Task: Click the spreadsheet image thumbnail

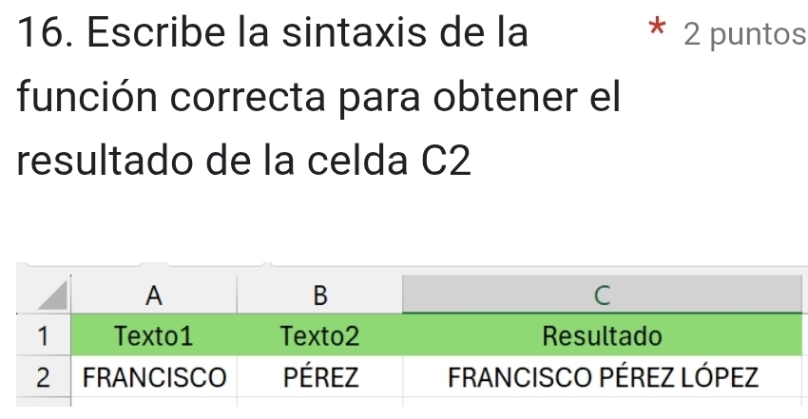Action: click(x=412, y=334)
